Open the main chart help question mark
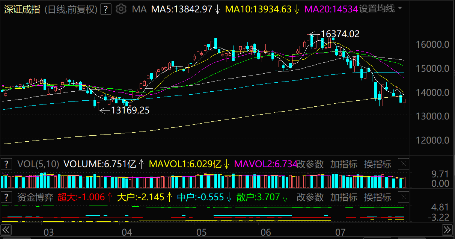455x239 pixels. pyautogui.click(x=107, y=9)
